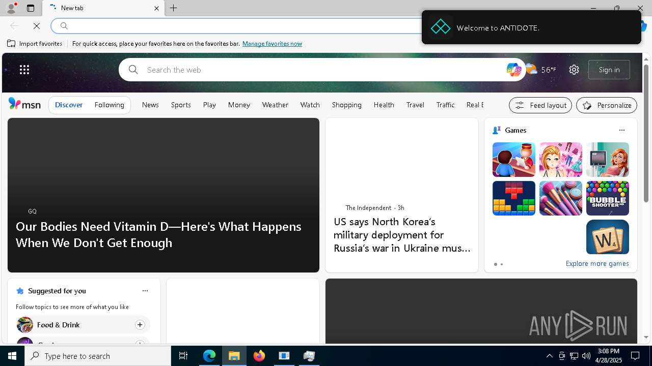Open the Traffic category
The image size is (652, 366).
click(445, 105)
